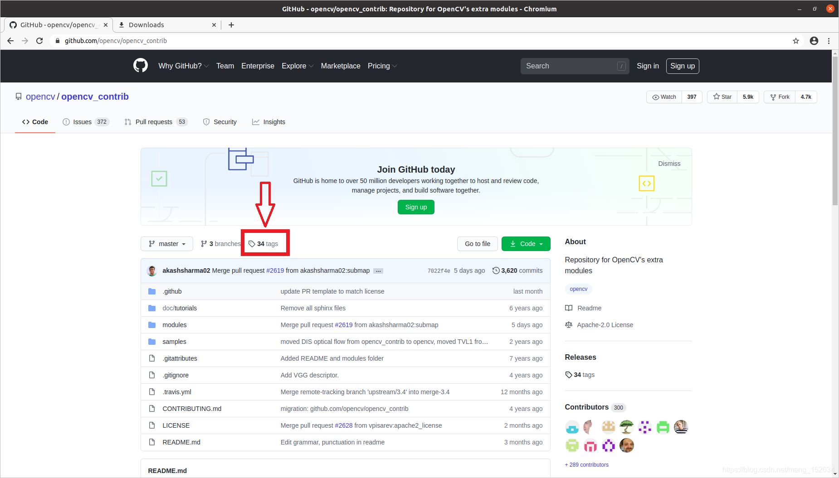Click the samples folder icon

click(x=152, y=342)
